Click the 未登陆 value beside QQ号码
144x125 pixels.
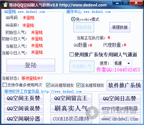point(28,18)
